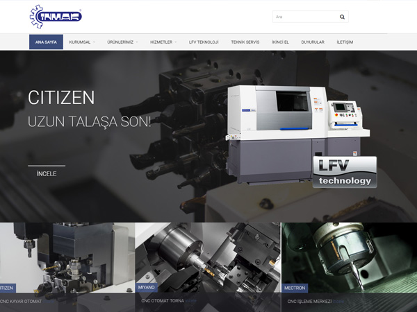Image resolution: width=417 pixels, height=312 pixels.
Task: Go to Teknik Servis page
Action: coord(245,42)
